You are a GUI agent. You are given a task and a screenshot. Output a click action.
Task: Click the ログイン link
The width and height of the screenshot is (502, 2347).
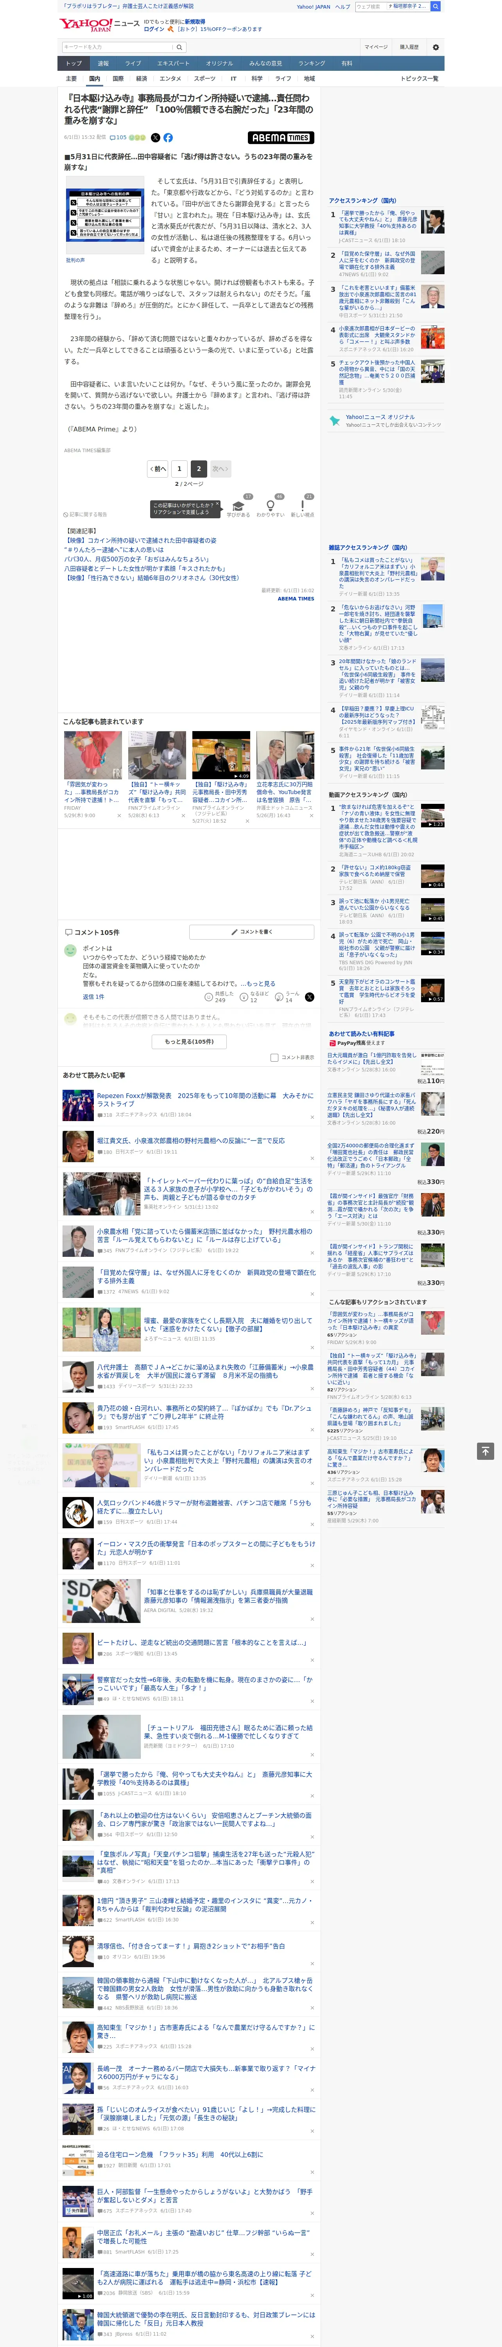point(154,29)
